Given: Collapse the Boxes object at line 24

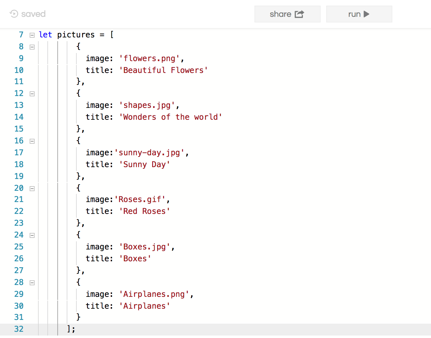Looking at the screenshot, I should tap(32, 235).
